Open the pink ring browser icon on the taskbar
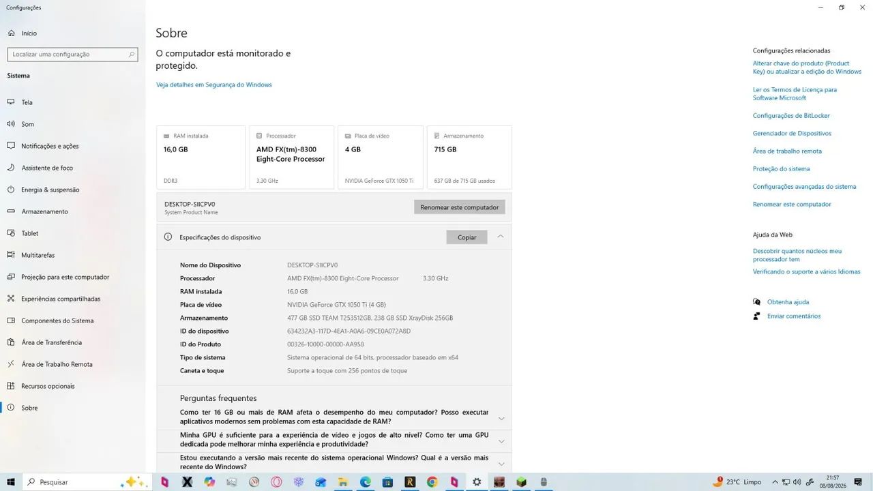873x491 pixels. tap(276, 482)
